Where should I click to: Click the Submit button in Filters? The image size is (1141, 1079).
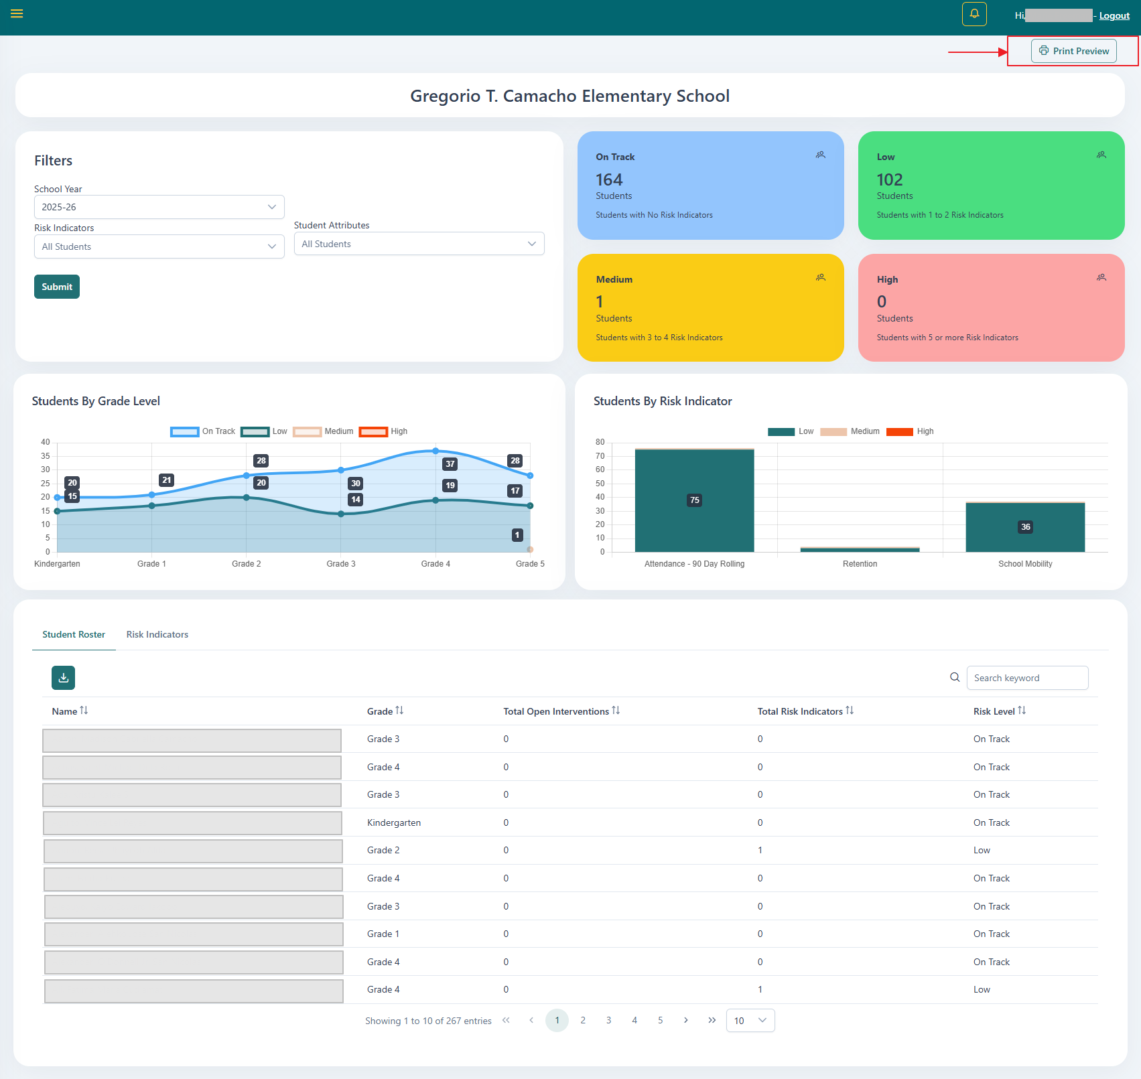pos(56,286)
